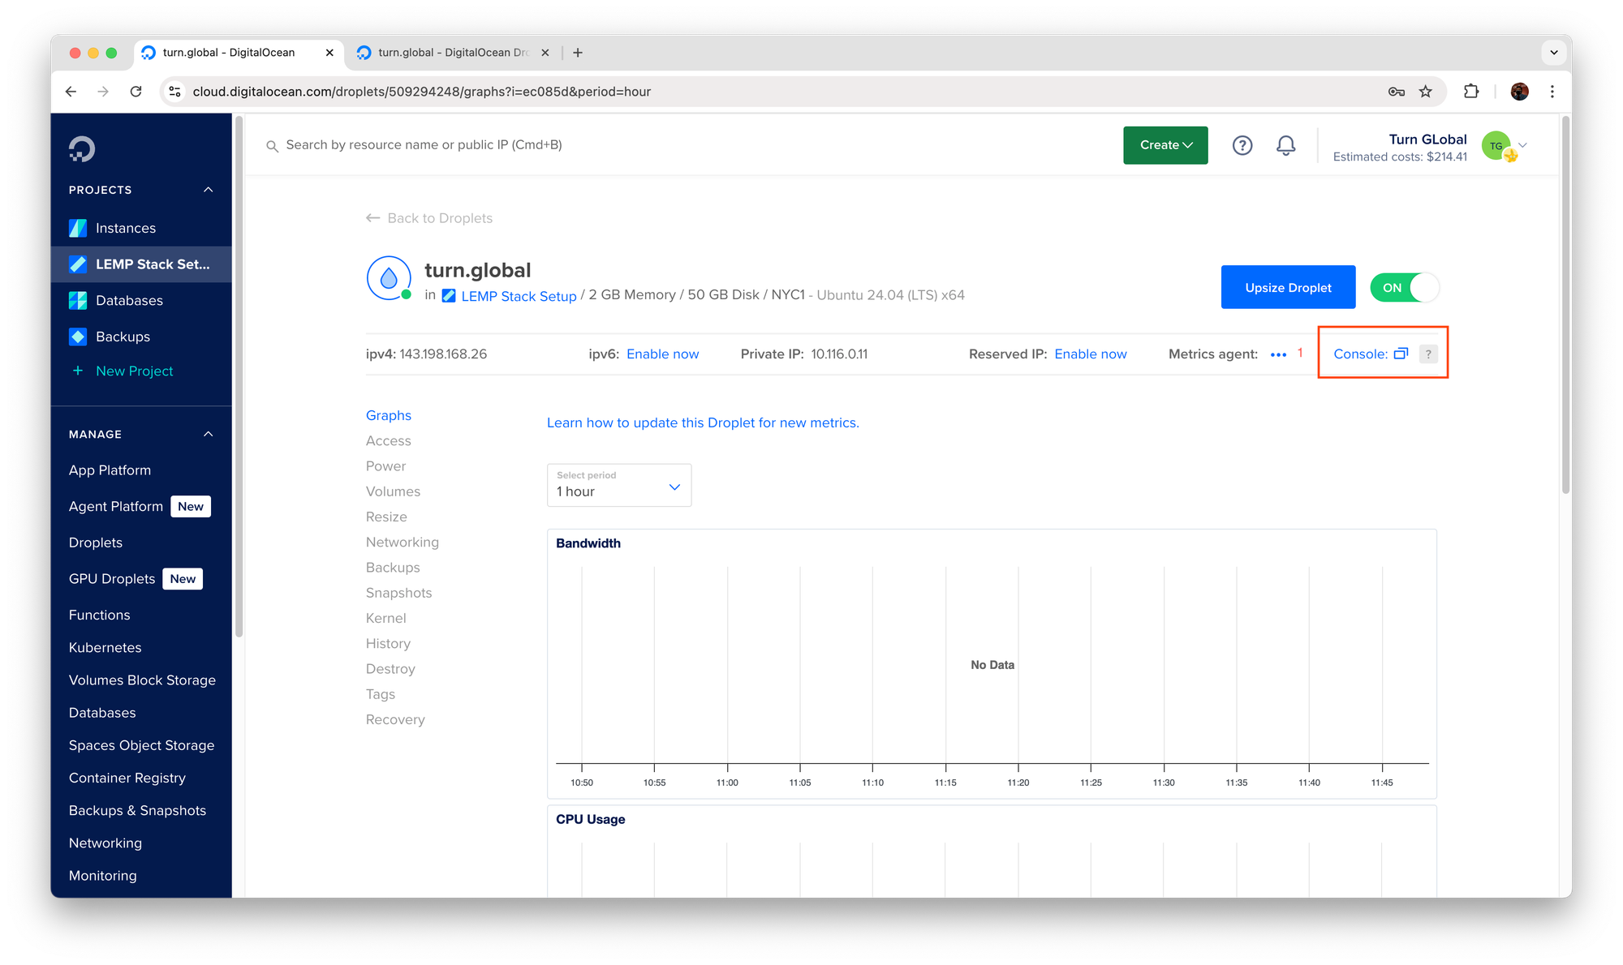Open the droplet Networking section
This screenshot has width=1623, height=965.
tap(403, 542)
